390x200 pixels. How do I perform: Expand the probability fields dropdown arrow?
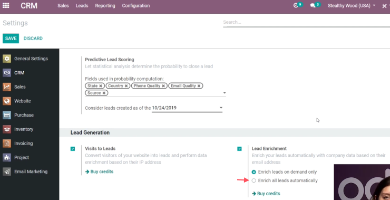point(225,93)
